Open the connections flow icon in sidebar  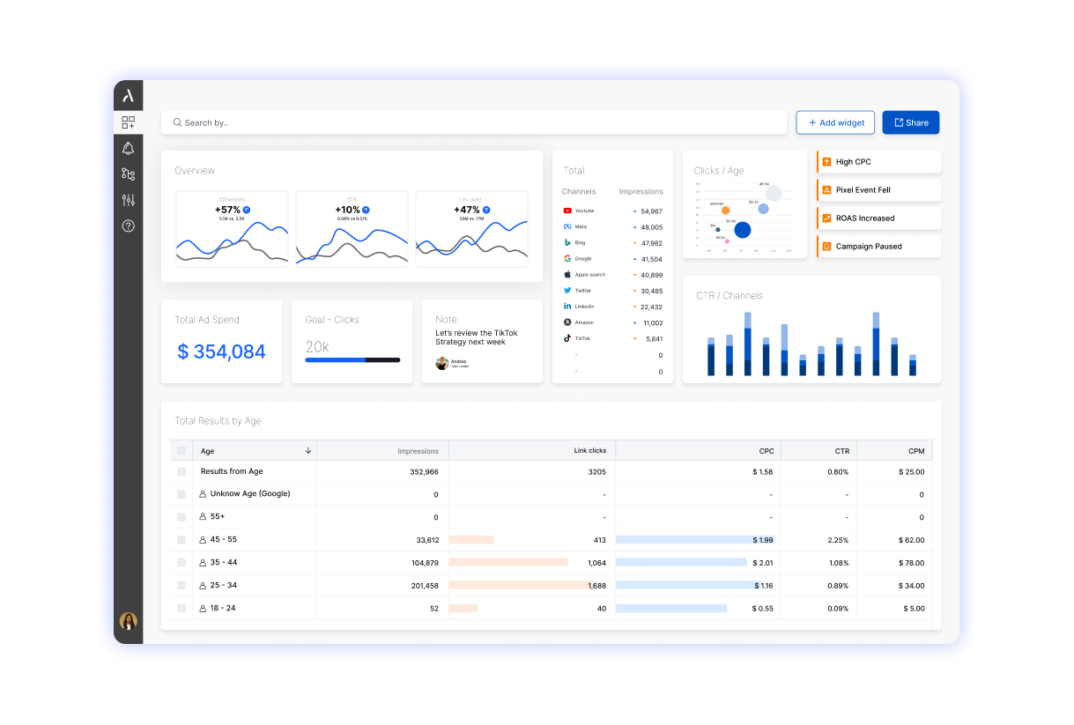(128, 174)
